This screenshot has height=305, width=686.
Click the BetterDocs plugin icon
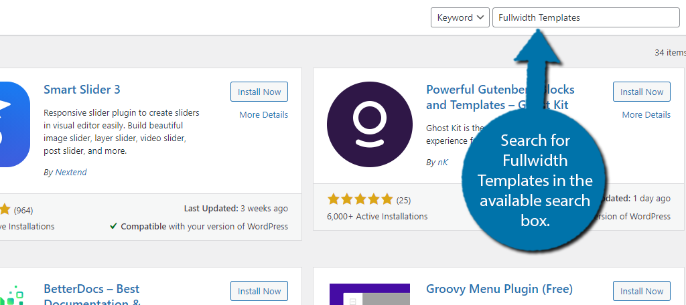coord(12,295)
